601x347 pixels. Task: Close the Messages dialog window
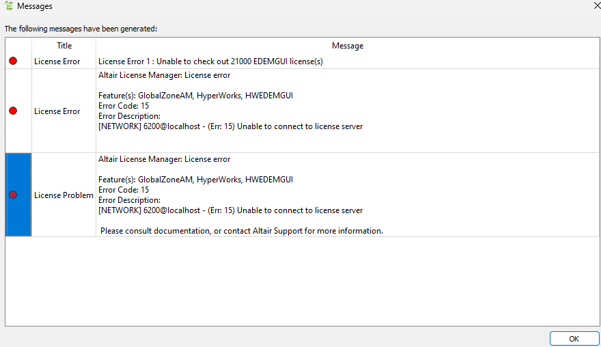[x=597, y=5]
